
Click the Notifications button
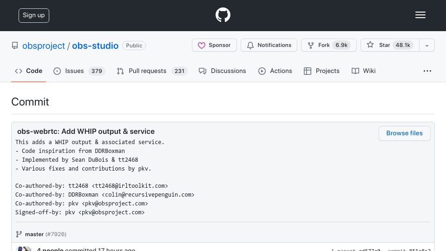pyautogui.click(x=269, y=45)
